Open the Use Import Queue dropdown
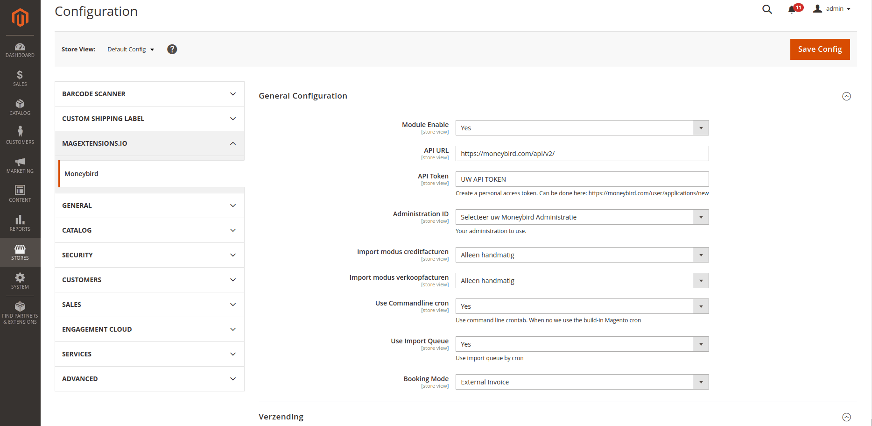 tap(582, 344)
